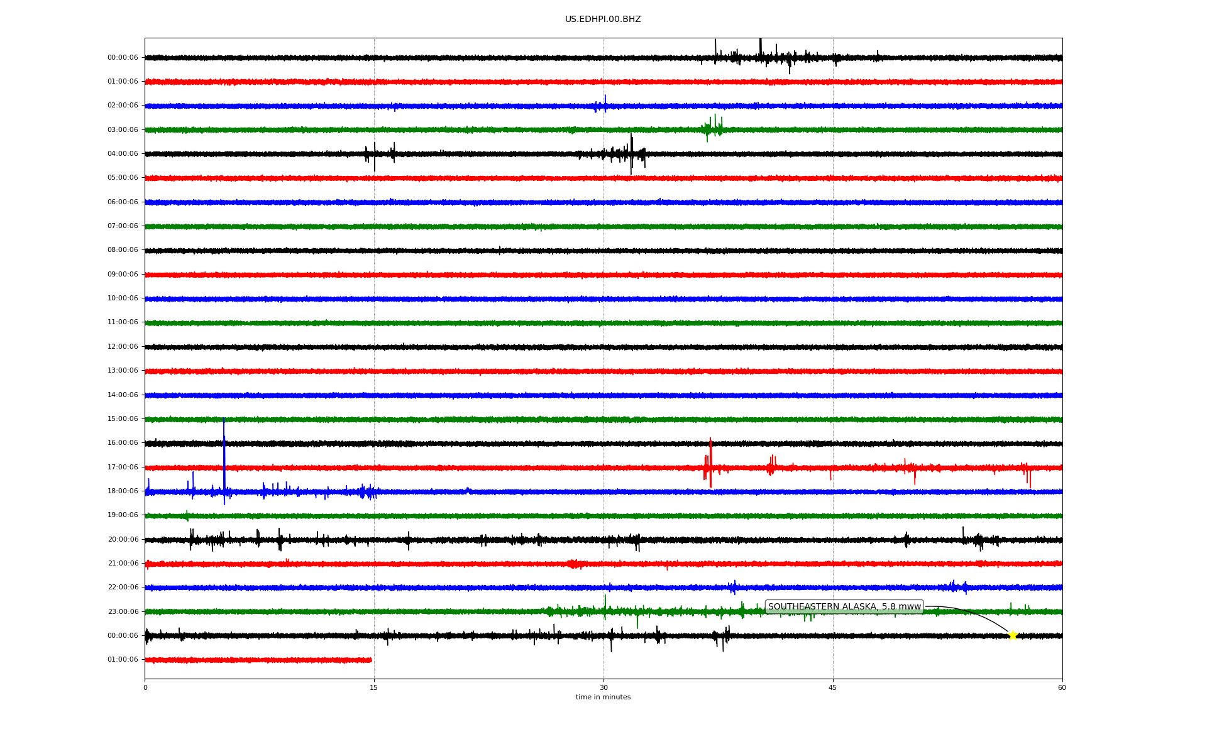Click the first 00:00:06 label at top
Image resolution: width=1207 pixels, height=754 pixels.
(x=123, y=58)
